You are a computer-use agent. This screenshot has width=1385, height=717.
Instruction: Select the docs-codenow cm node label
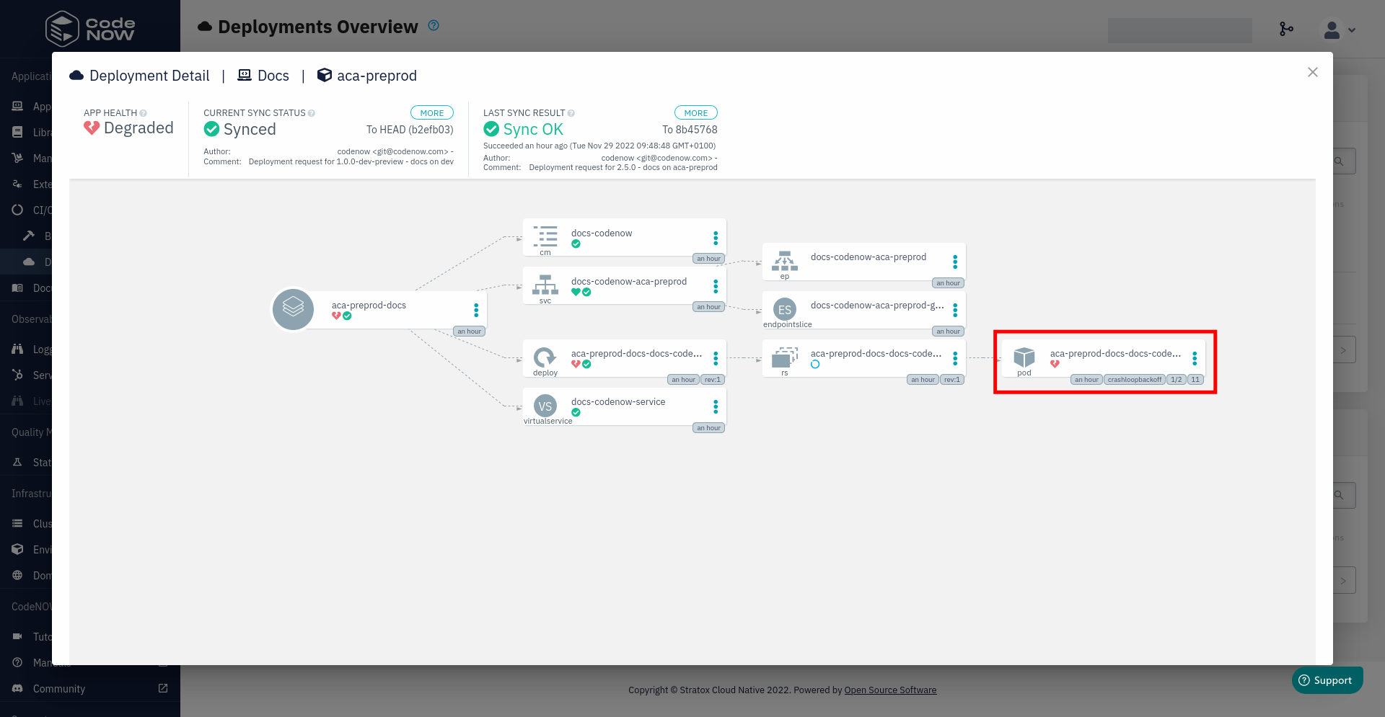click(602, 233)
